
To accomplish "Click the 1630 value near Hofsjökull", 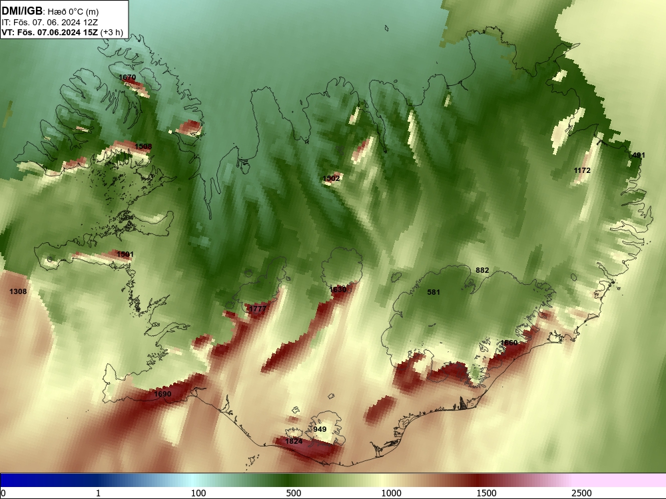I will [338, 289].
